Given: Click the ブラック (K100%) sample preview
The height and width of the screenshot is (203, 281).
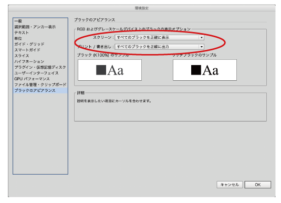Looking at the screenshot, I should (110, 70).
